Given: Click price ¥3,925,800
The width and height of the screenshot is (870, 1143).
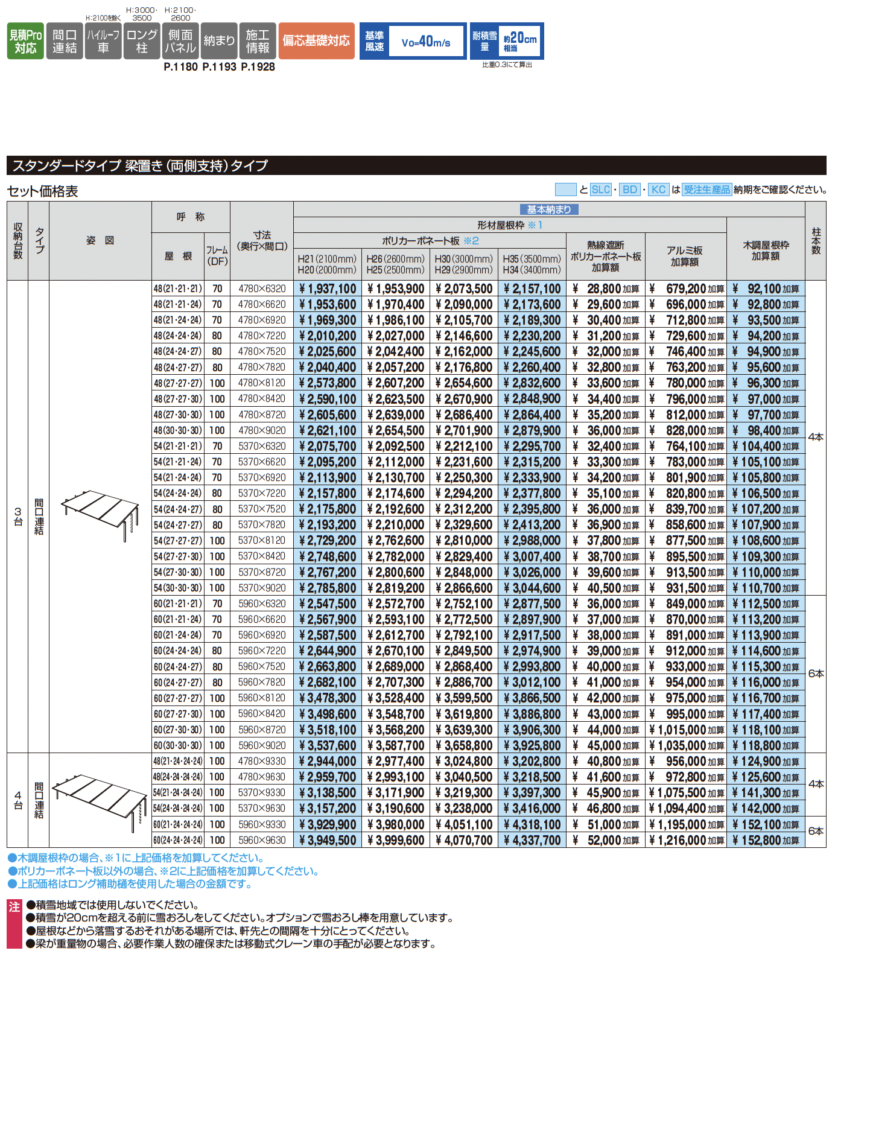Looking at the screenshot, I should (x=532, y=745).
